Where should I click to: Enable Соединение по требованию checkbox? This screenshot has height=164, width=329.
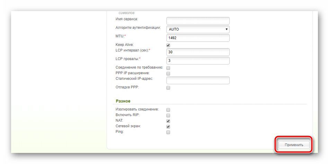coord(168,68)
